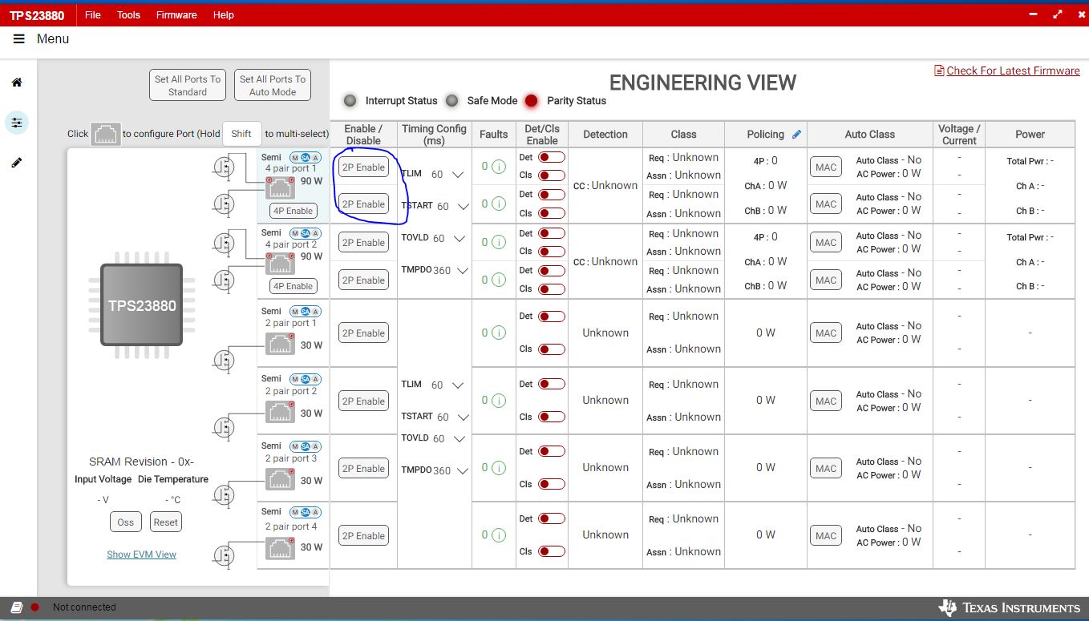Toggle Det switch for 2 pair port 1

point(552,317)
